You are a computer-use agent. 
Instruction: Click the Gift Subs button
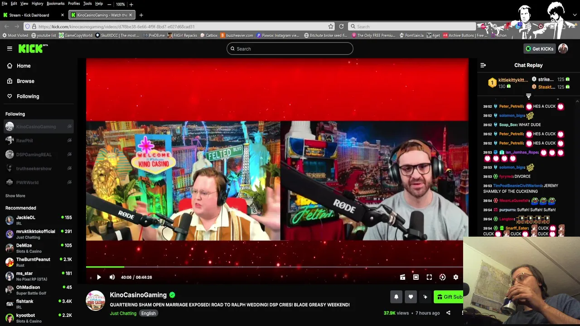tap(449, 297)
